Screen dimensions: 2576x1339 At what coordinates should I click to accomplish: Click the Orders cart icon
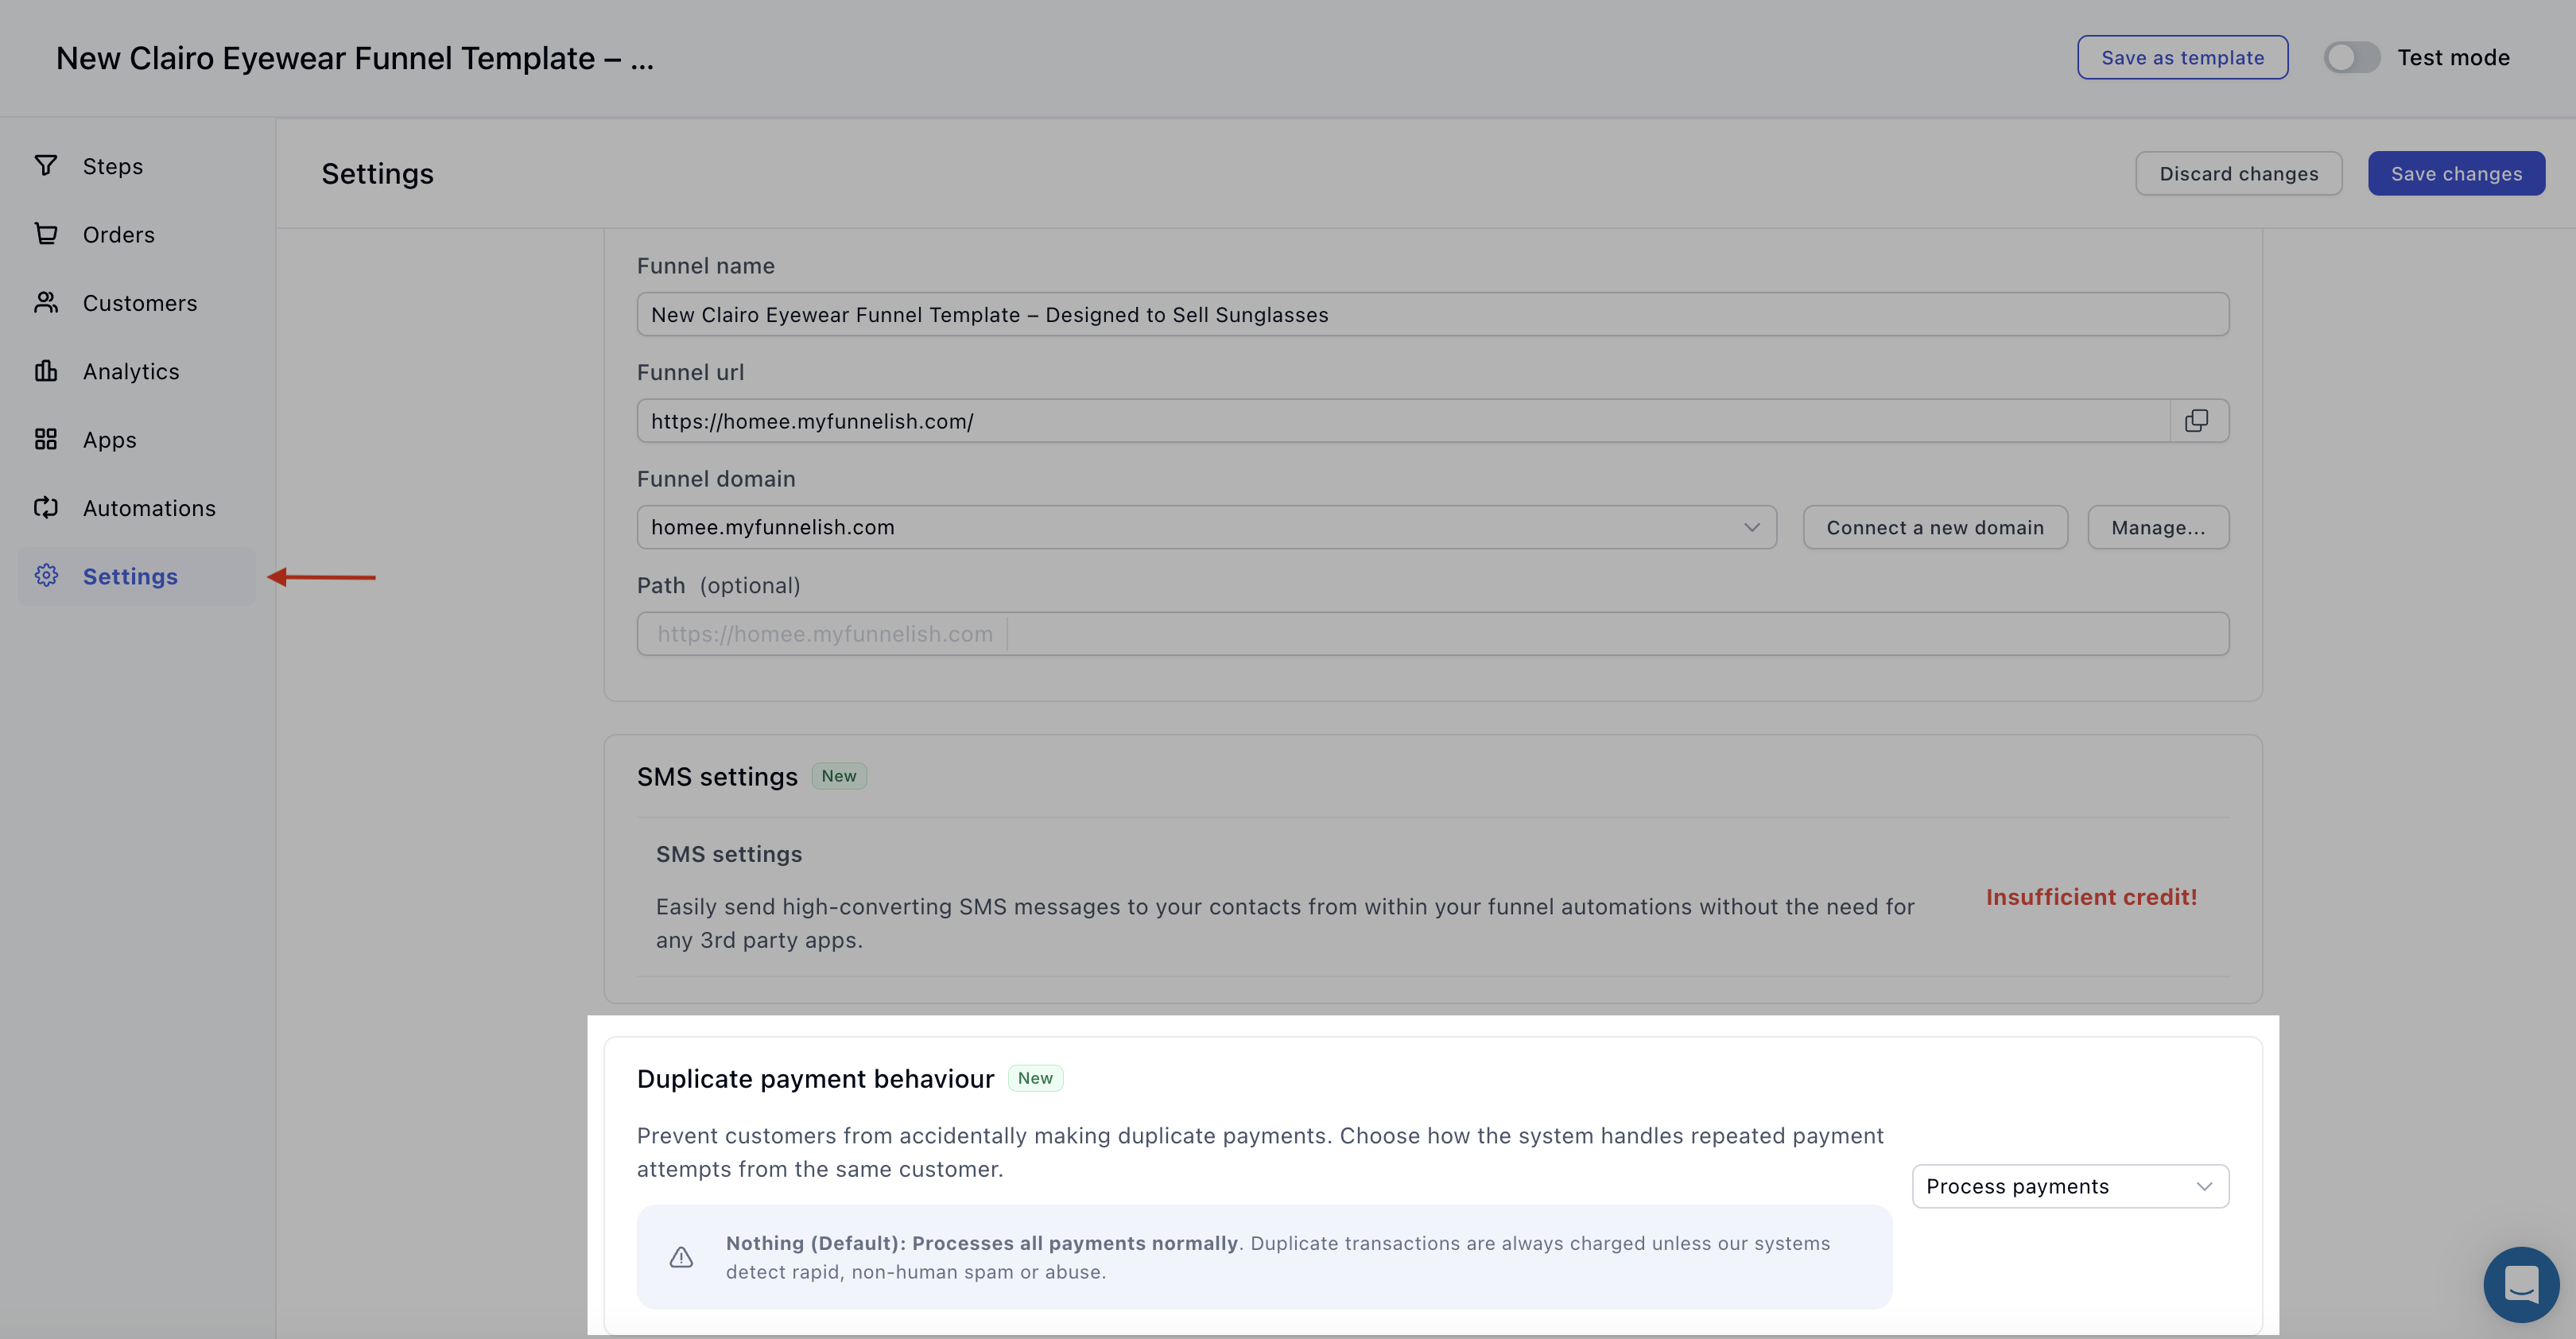coord(45,234)
